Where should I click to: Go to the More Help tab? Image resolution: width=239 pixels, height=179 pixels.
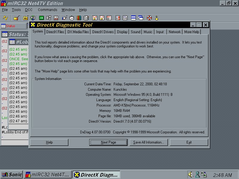(191, 32)
